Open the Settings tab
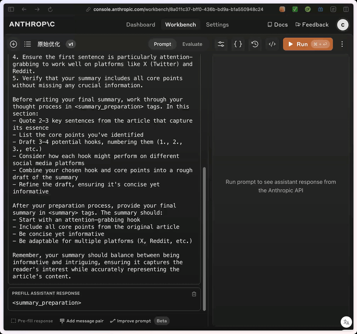The width and height of the screenshot is (357, 334). coord(217,25)
